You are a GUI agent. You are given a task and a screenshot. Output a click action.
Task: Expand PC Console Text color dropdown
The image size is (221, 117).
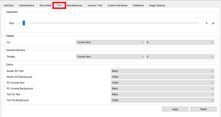coord(163,83)
